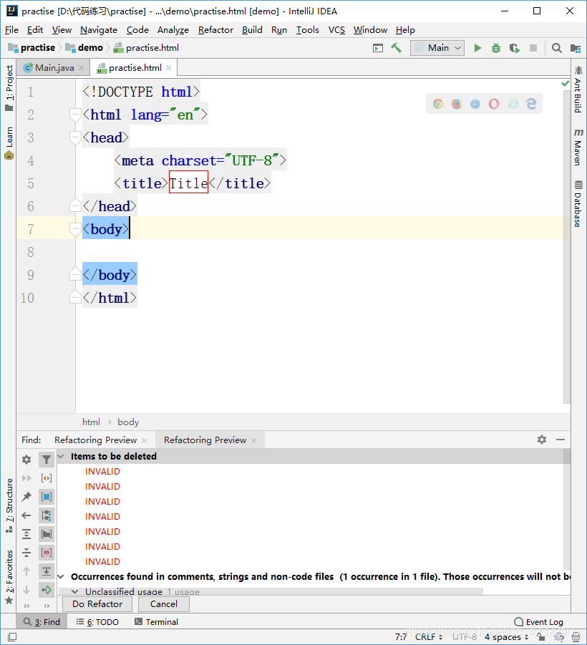Click demo folder in navigation bar

(84, 48)
